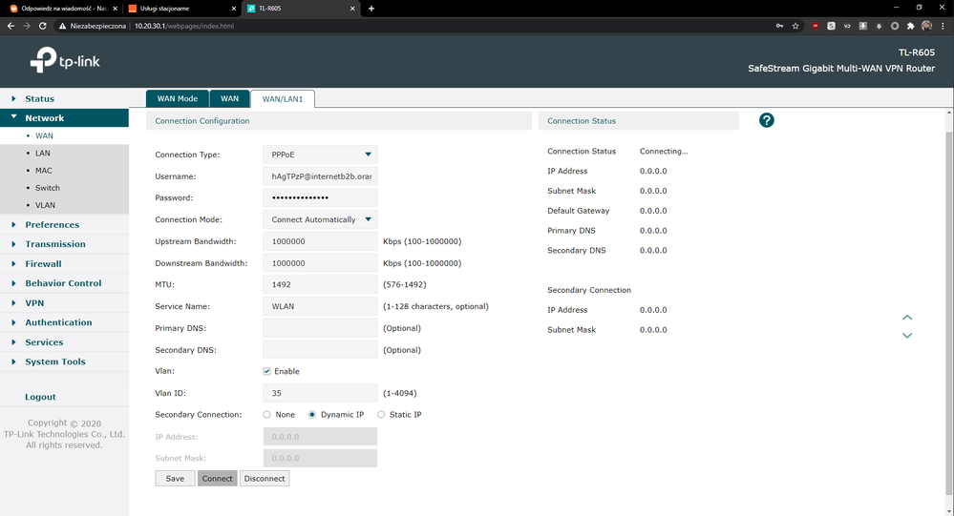Open the uBlock Origin shield extension
The image size is (954, 516).
816,26
